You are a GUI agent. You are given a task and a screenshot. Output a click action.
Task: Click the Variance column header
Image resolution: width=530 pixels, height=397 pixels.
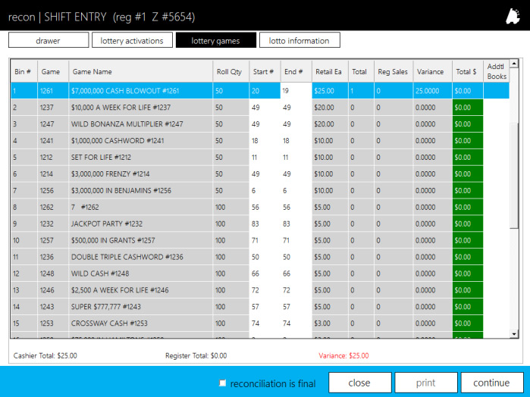pos(432,71)
